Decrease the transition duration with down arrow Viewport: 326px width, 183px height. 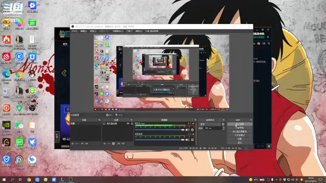click(x=223, y=129)
